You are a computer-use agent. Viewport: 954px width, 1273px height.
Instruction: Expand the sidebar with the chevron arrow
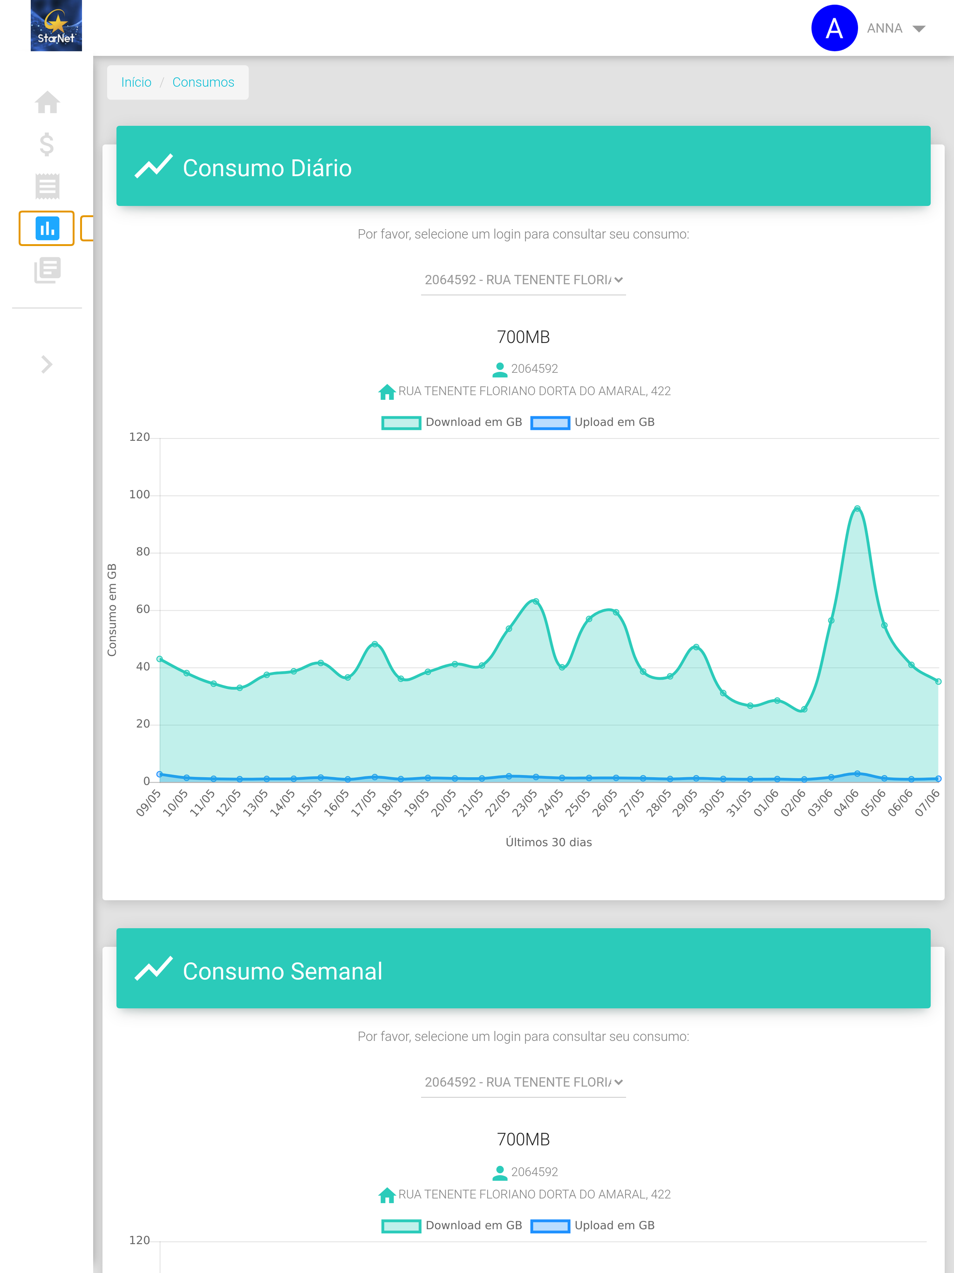click(x=47, y=364)
